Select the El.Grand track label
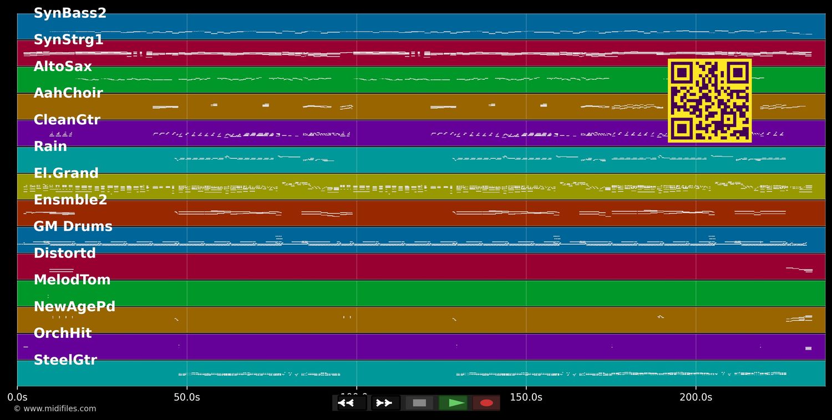Viewport: 832px width, 420px height. point(66,173)
